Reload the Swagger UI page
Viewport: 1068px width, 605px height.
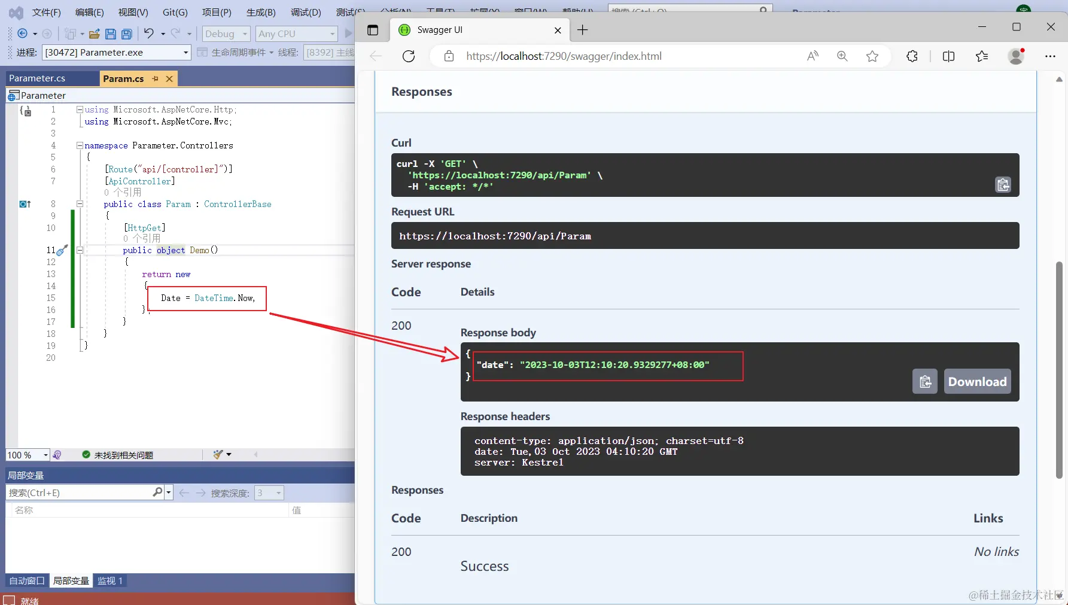click(409, 56)
